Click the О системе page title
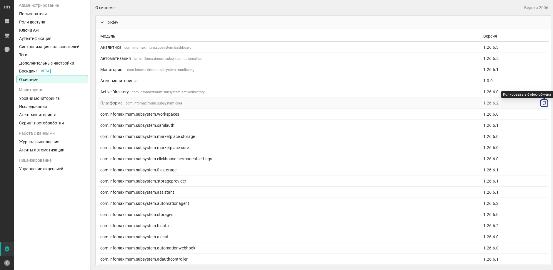Viewport: 553px width, 270px height. tap(105, 8)
